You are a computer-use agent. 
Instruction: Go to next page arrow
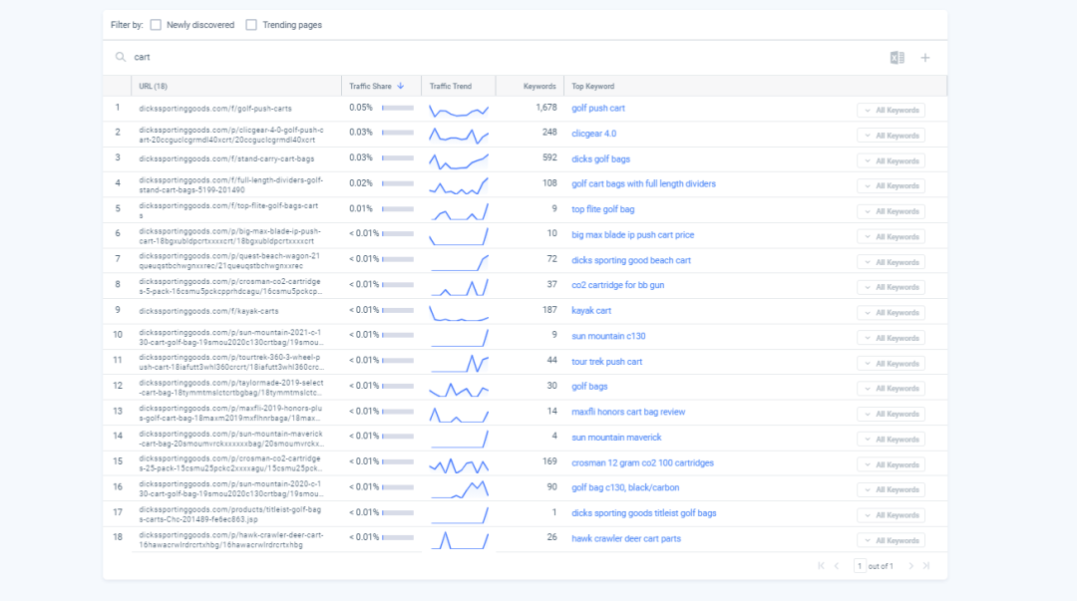click(x=909, y=566)
